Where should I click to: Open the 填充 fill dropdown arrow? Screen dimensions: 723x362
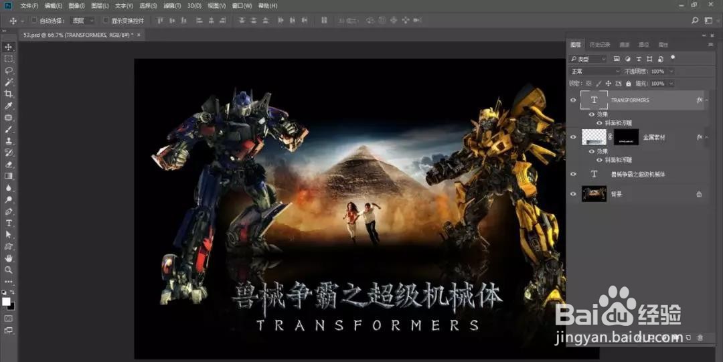[671, 84]
